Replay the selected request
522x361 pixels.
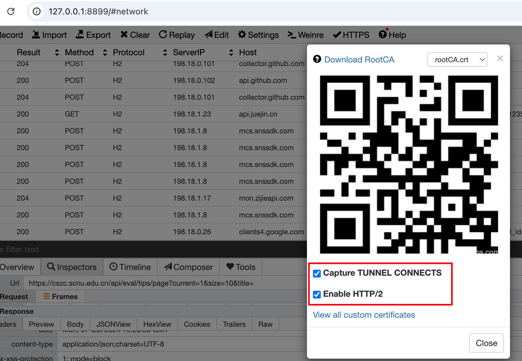click(177, 35)
